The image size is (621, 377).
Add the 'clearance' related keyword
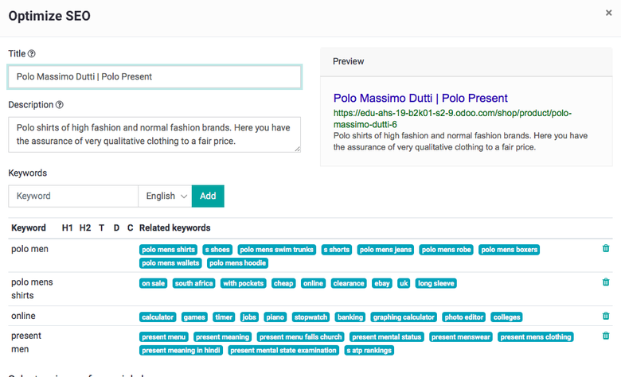(349, 283)
